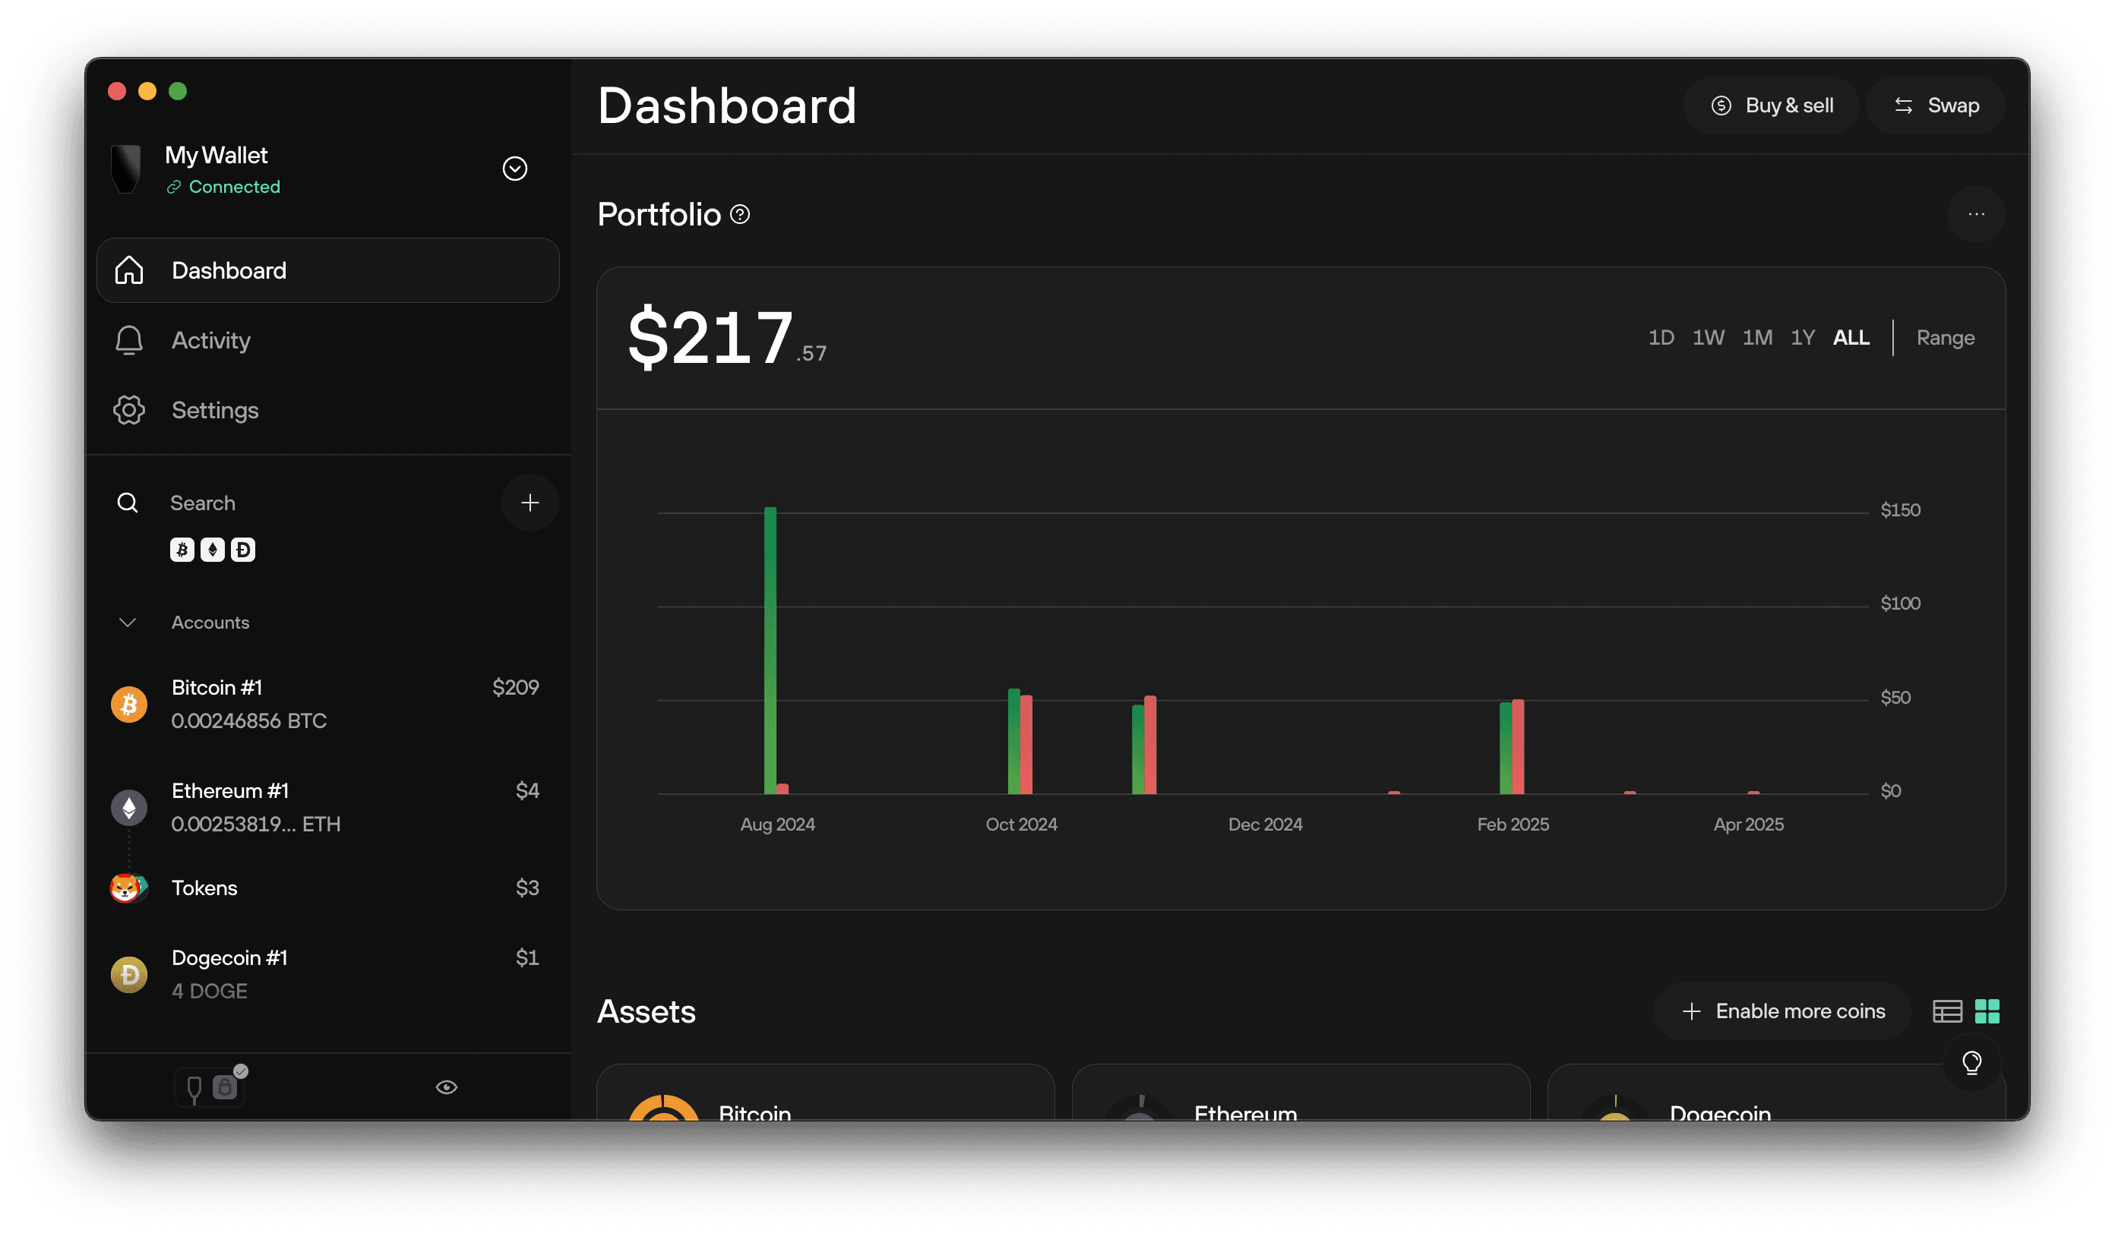The height and width of the screenshot is (1233, 2115).
Task: Filter by the Bitcoin coin badge
Action: pyautogui.click(x=182, y=550)
